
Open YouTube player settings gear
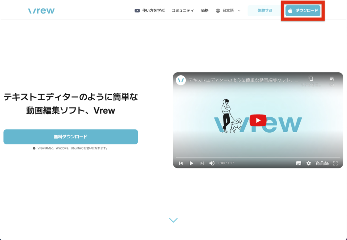click(308, 163)
